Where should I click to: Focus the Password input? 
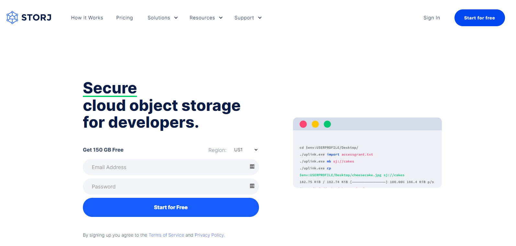point(171,187)
